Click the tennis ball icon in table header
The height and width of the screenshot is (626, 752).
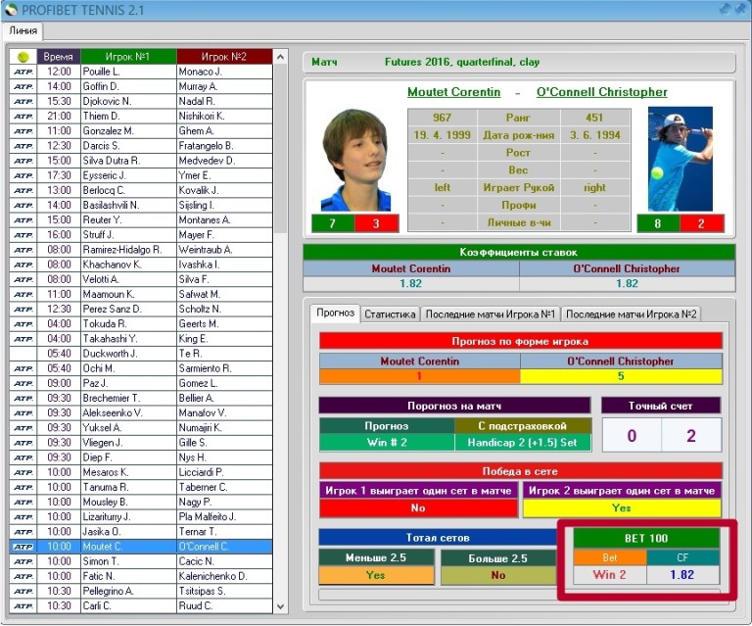coord(23,57)
